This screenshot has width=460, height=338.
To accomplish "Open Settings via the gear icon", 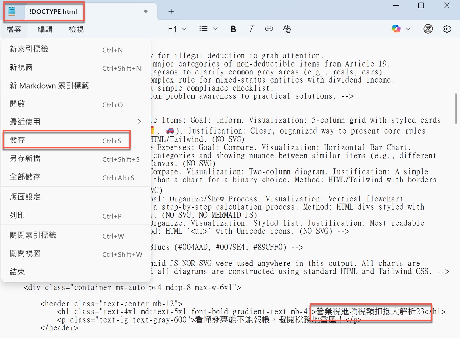I will 447,29.
